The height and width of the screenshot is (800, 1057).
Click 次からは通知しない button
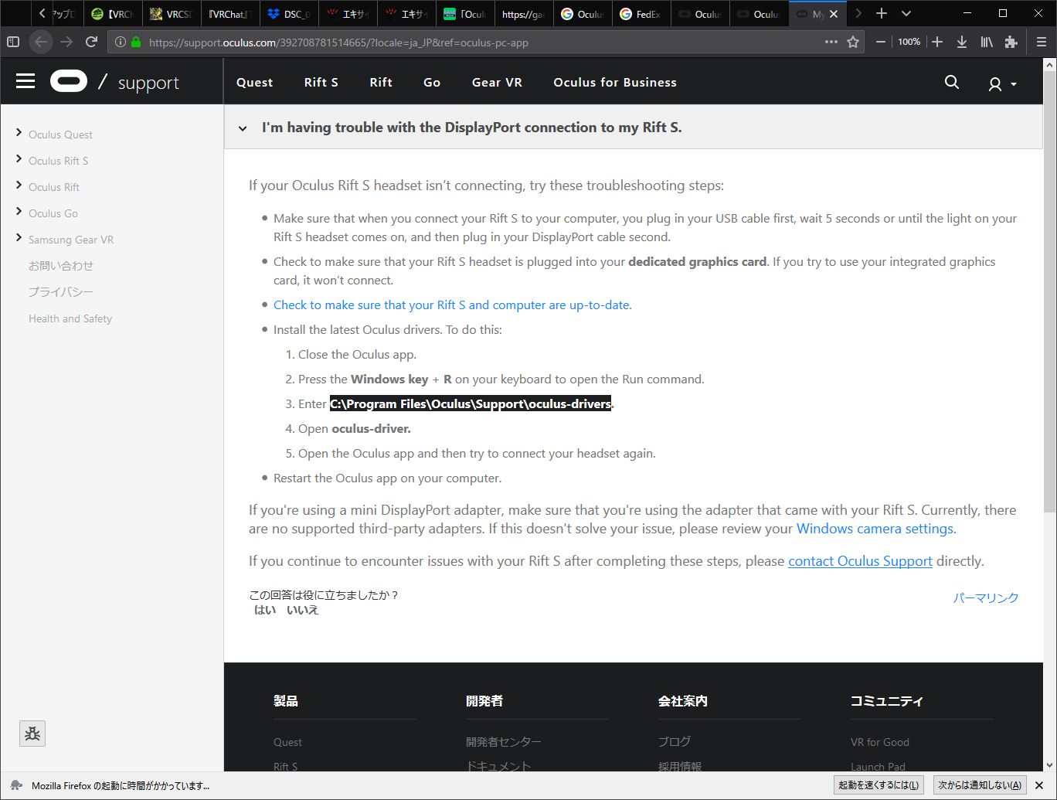(x=980, y=785)
